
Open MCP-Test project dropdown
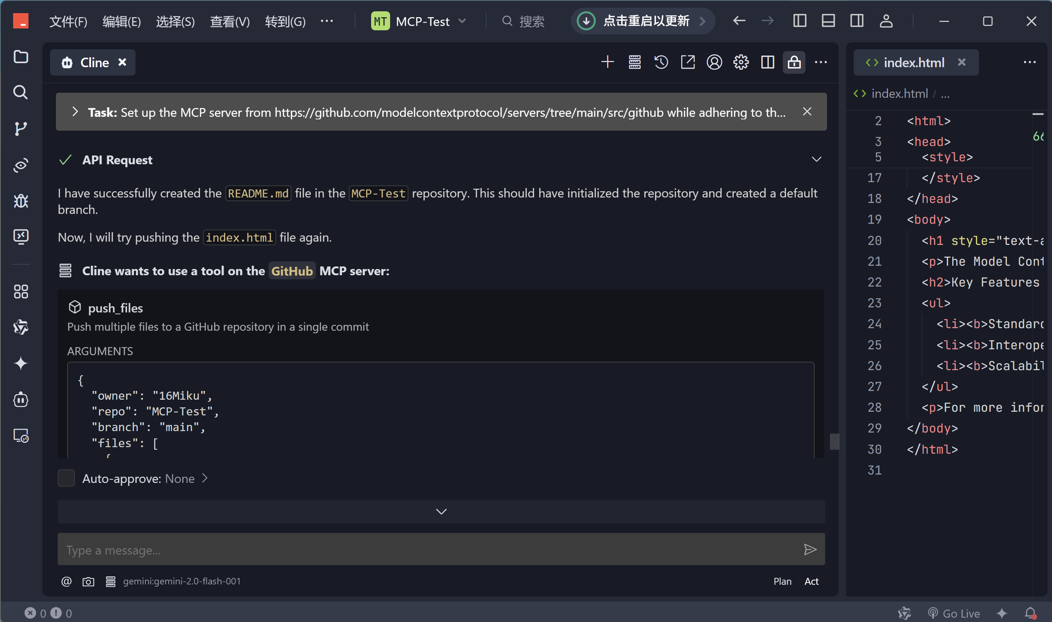[x=419, y=21]
